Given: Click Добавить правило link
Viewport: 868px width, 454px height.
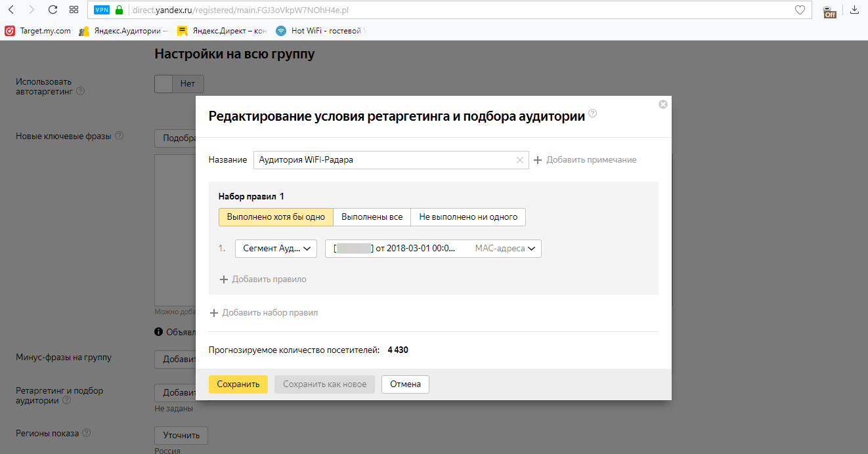Looking at the screenshot, I should click(x=263, y=279).
